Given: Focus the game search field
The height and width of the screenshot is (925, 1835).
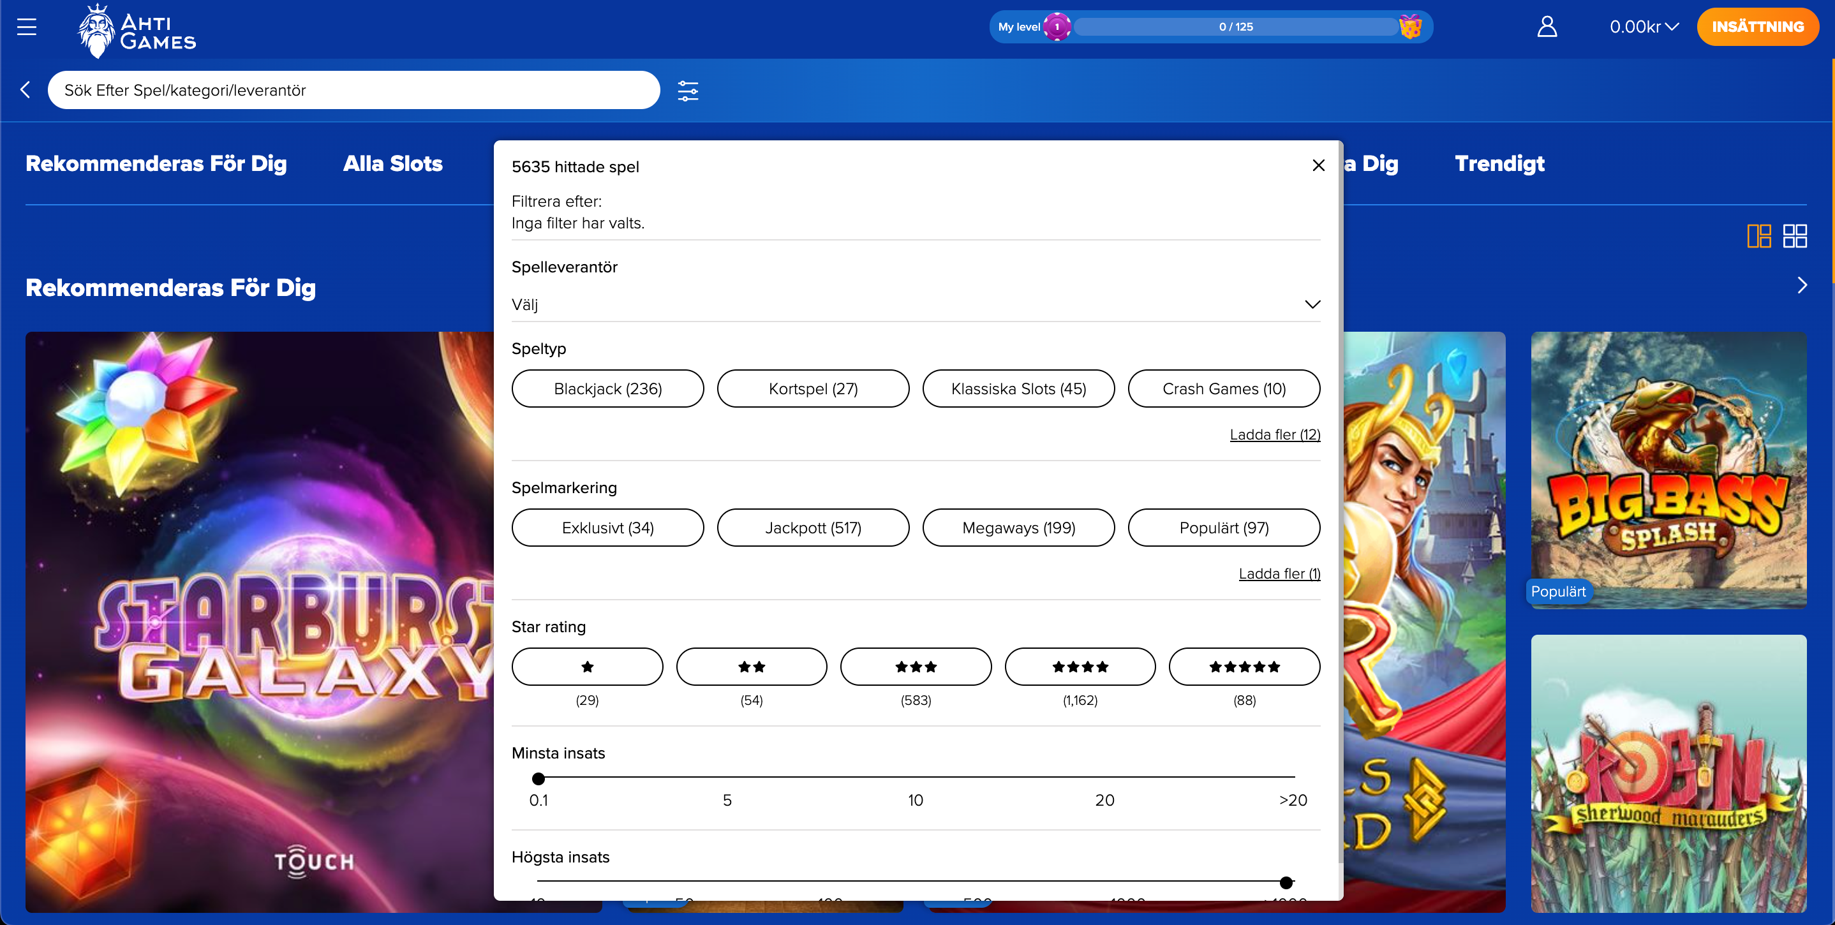Looking at the screenshot, I should 353,90.
